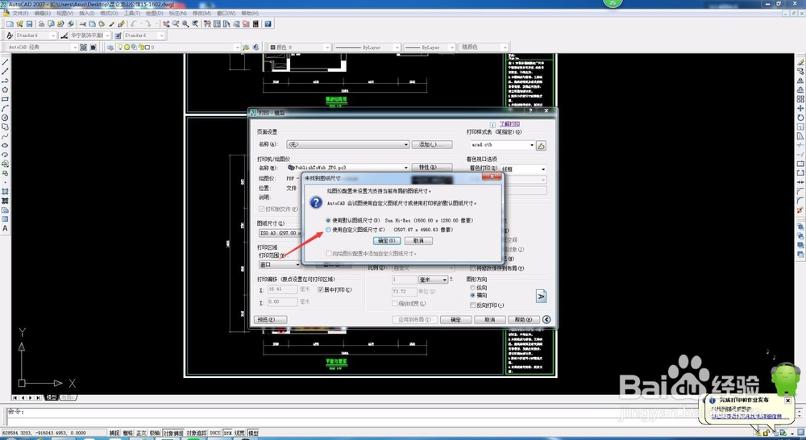Open the 绘图(D) menu
This screenshot has width=806, height=440.
click(154, 14)
